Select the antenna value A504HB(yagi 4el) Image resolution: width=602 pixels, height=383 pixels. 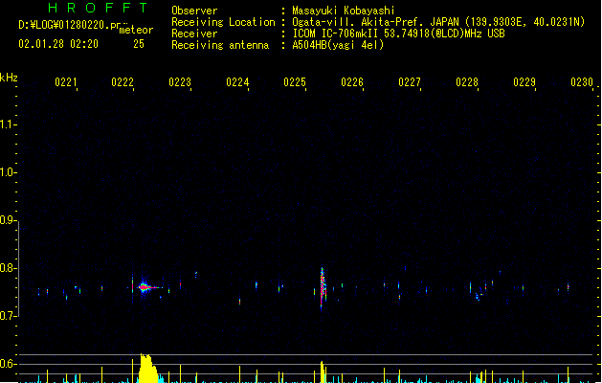(x=338, y=45)
